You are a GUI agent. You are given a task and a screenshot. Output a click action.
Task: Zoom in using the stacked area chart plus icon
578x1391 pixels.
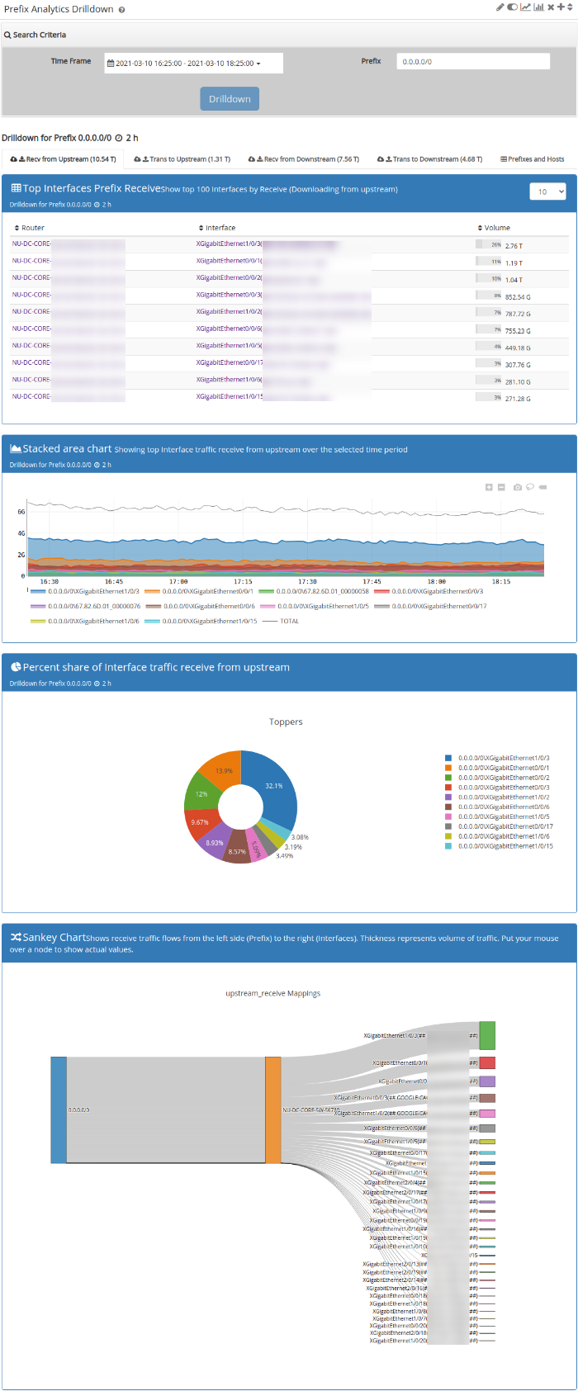tap(489, 487)
